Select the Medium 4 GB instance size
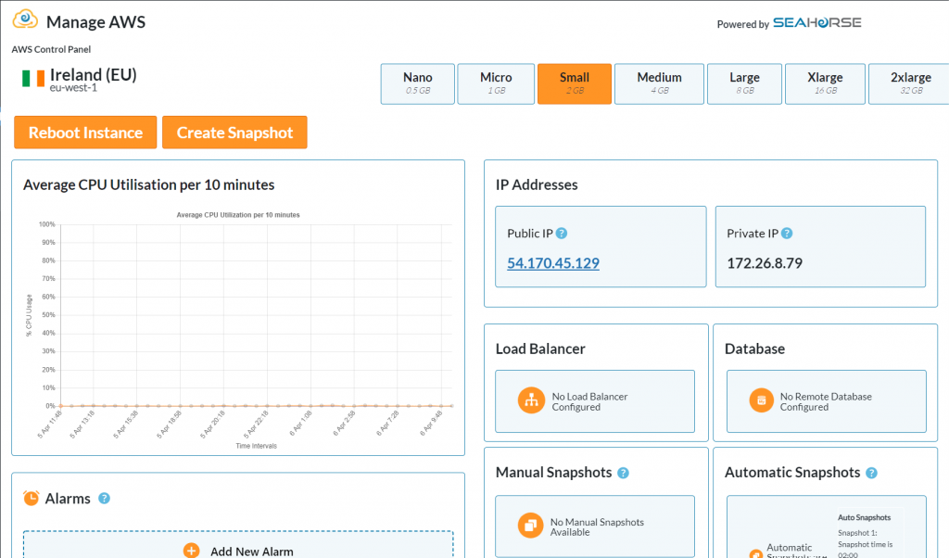Viewport: 949px width, 558px height. click(x=659, y=83)
